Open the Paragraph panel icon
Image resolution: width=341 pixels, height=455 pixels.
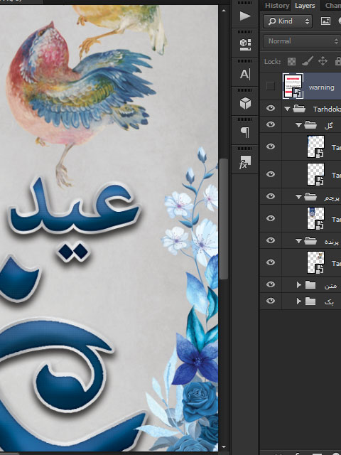tap(245, 132)
